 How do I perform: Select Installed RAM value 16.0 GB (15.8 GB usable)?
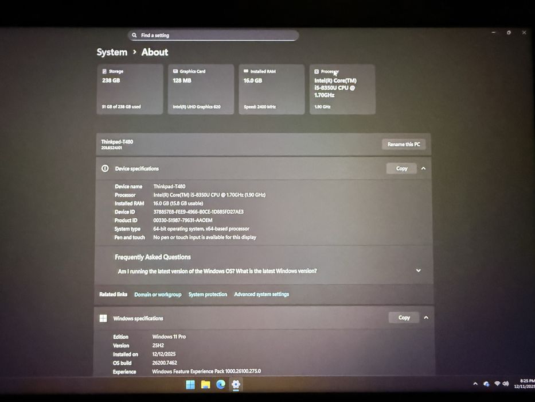tap(178, 203)
